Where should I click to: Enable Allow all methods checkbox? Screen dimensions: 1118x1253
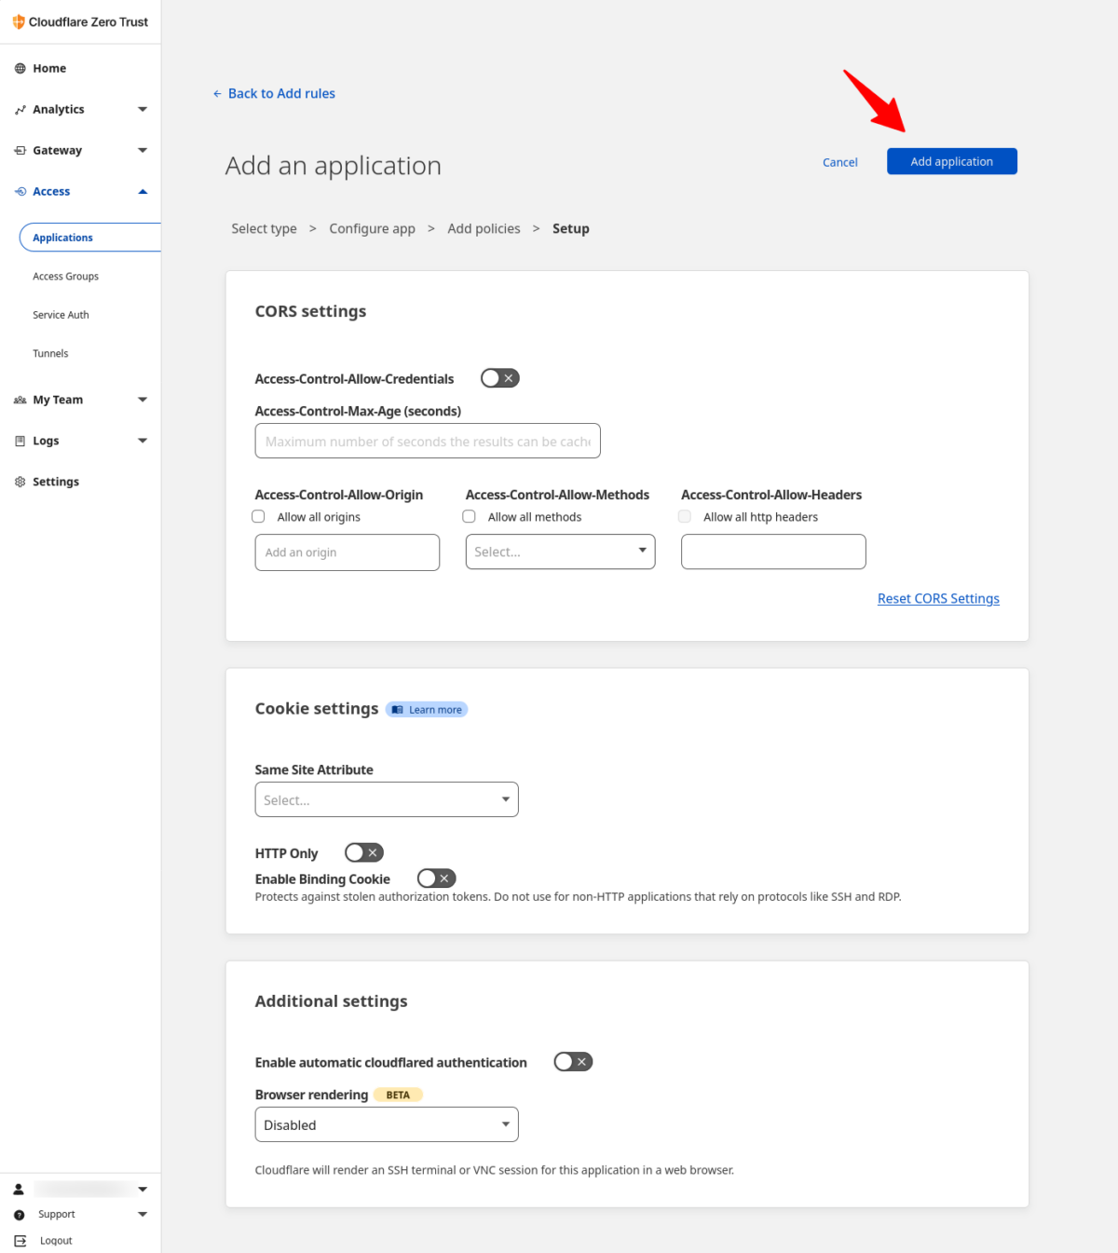pyautogui.click(x=469, y=516)
